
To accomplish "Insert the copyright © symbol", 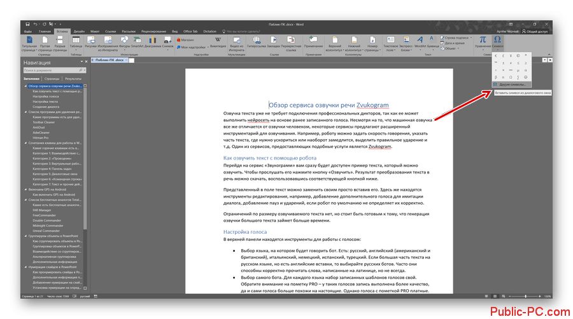I will pyautogui.click(x=518, y=56).
